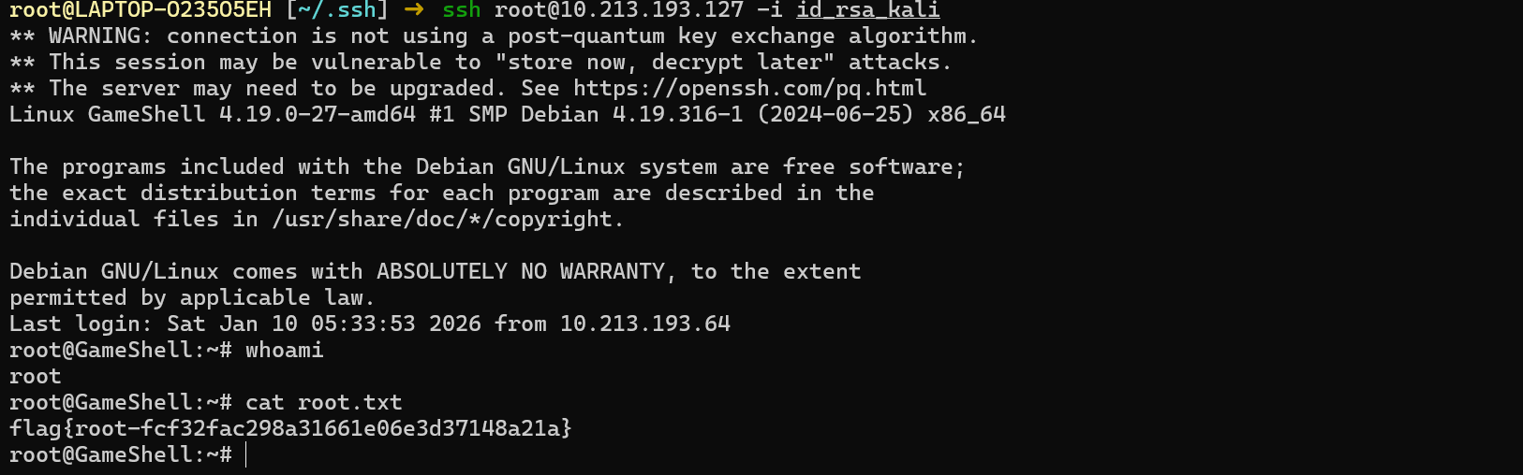The image size is (1523, 475).
Task: Place cursor at the last empty prompt
Action: click(245, 455)
